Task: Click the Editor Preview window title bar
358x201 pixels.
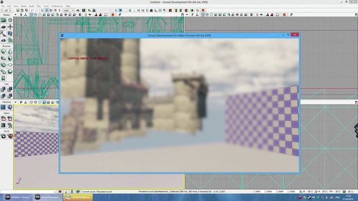Action: 179,35
